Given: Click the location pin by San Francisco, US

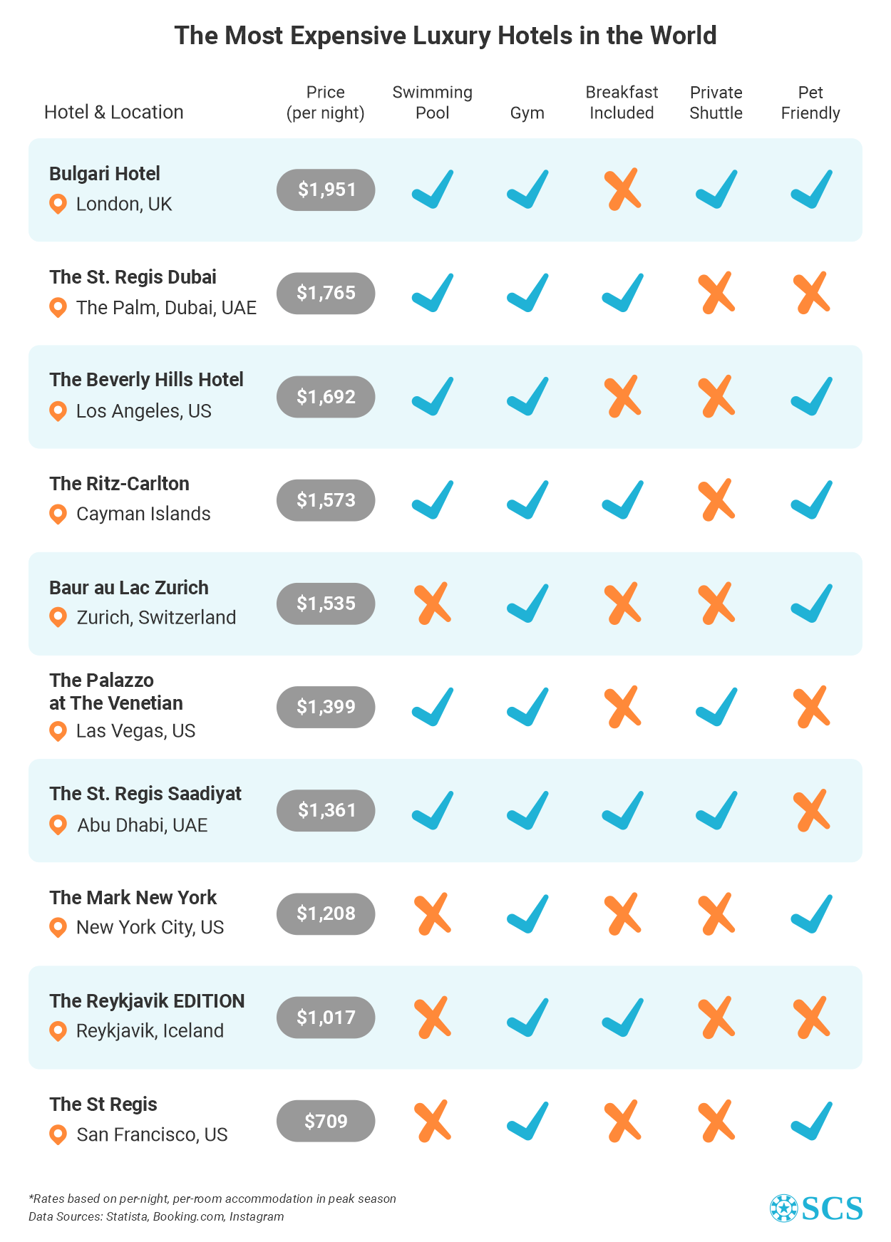Looking at the screenshot, I should point(58,1135).
